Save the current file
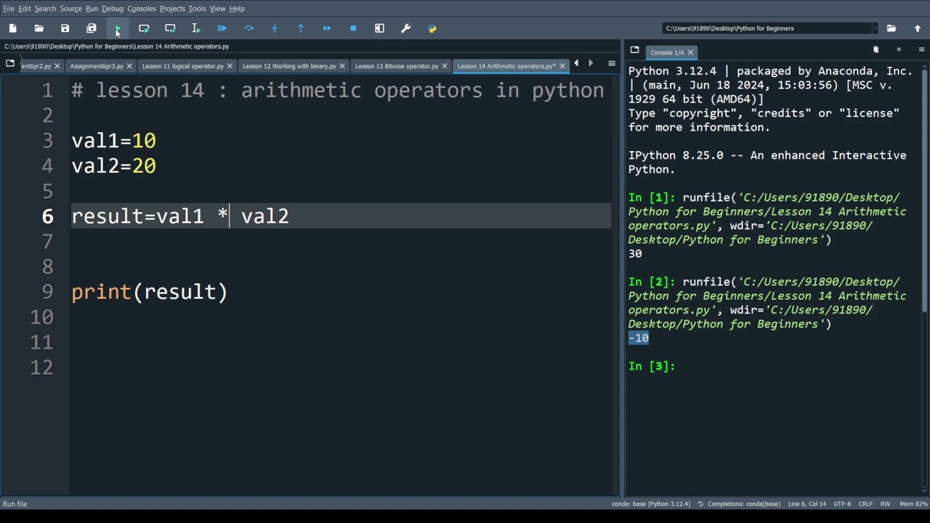 (x=65, y=28)
